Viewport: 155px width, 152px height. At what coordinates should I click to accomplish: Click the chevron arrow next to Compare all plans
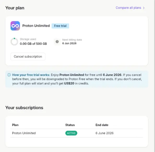(144, 8)
